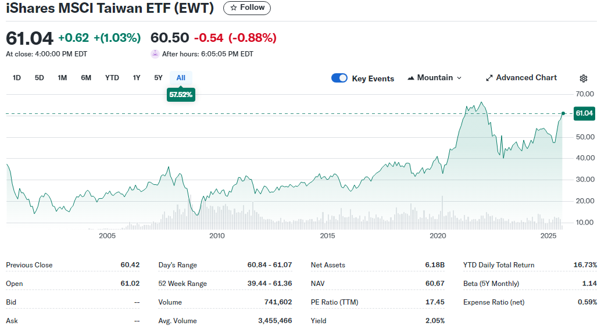Click the 2005 x-axis label
Image resolution: width=601 pixels, height=329 pixels.
coord(107,236)
